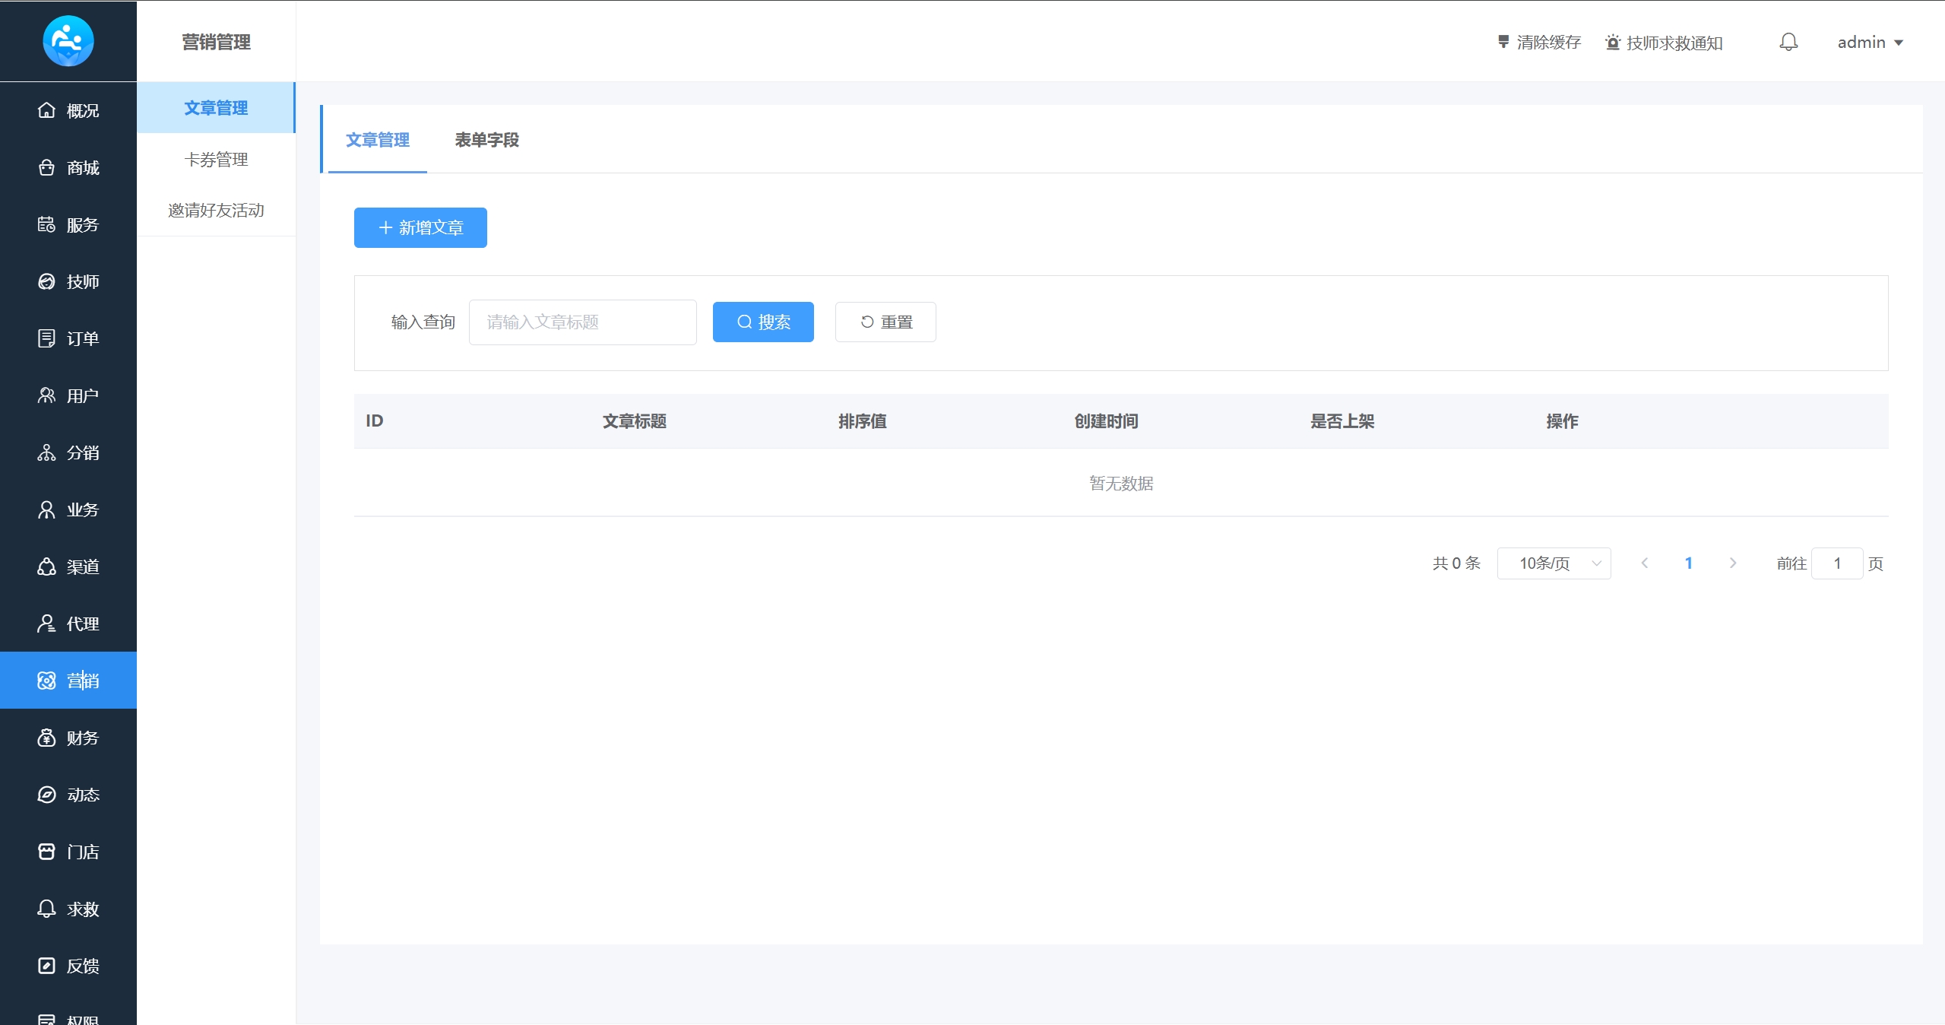Expand the admin user dropdown
Screen dimensions: 1945x1025
point(1870,43)
